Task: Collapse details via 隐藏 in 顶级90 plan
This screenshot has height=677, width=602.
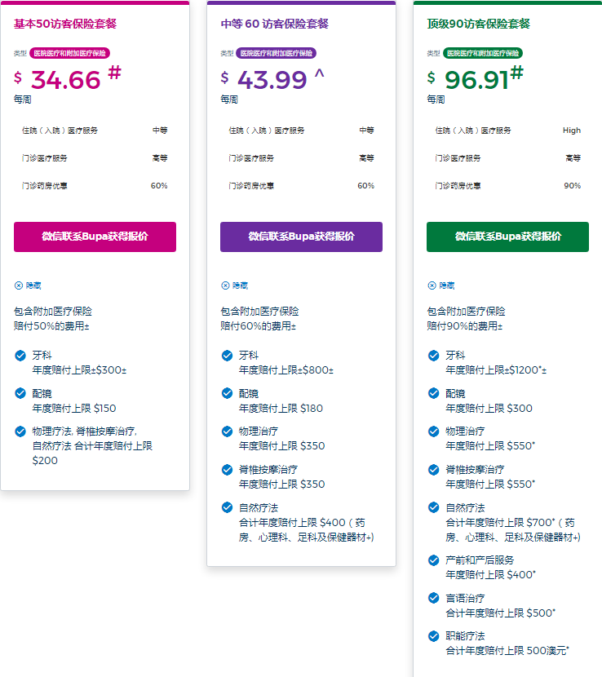Action: [441, 285]
